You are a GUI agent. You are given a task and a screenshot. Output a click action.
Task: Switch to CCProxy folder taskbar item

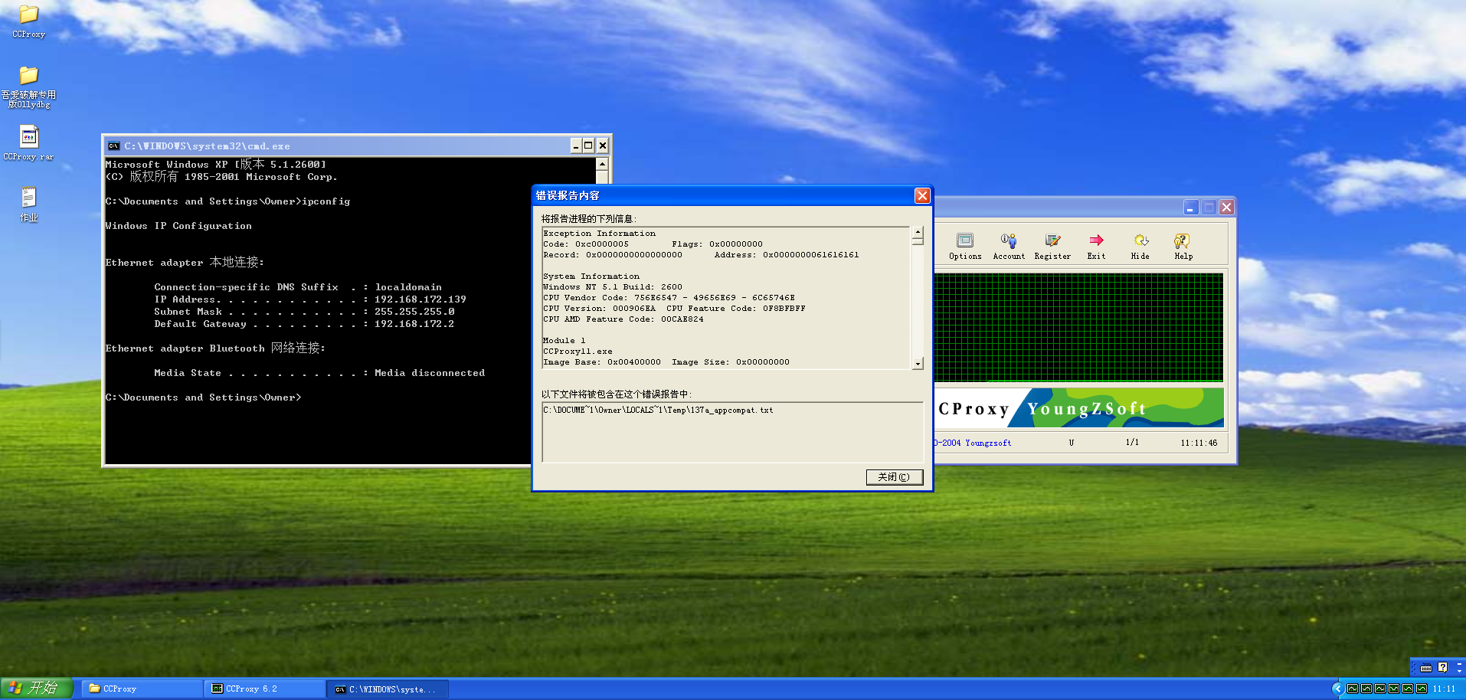[x=142, y=689]
